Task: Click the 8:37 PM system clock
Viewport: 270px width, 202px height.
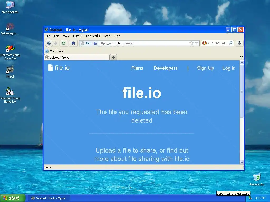Action: pyautogui.click(x=260, y=198)
